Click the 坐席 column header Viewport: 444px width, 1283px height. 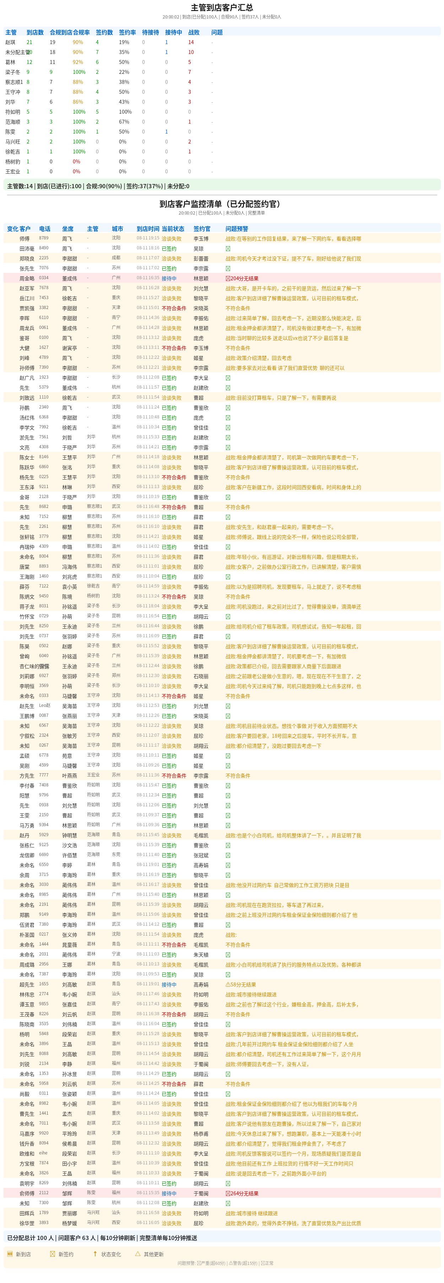68,229
